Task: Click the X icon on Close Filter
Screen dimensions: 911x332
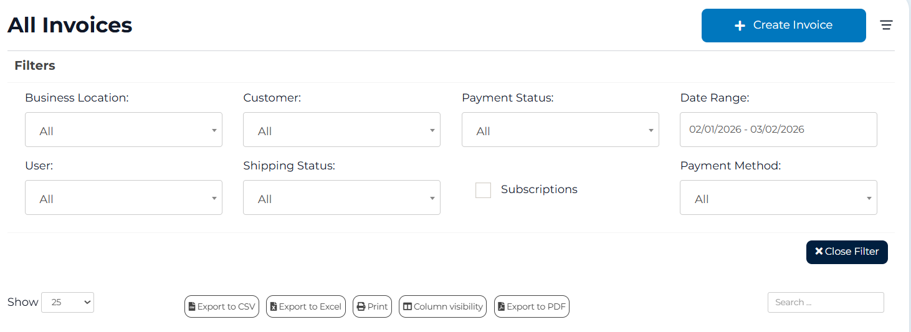Action: tap(819, 251)
